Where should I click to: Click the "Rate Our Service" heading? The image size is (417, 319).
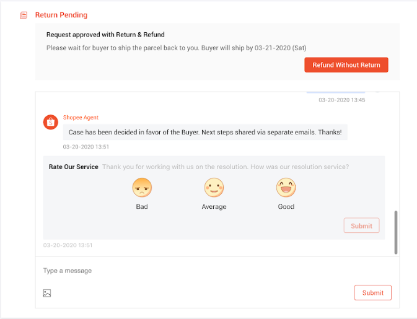[x=74, y=167]
